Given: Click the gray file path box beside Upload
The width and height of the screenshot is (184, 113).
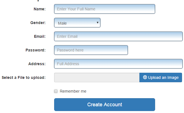Looking at the screenshot, I should (97, 77).
